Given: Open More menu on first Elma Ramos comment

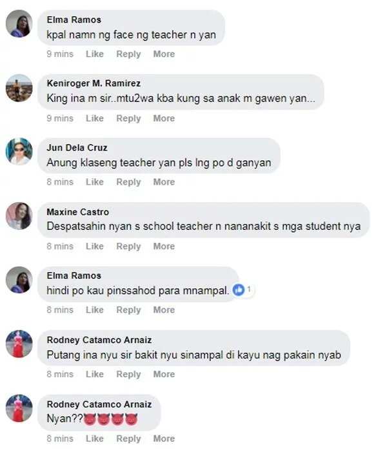Looking at the screenshot, I should pyautogui.click(x=164, y=54).
